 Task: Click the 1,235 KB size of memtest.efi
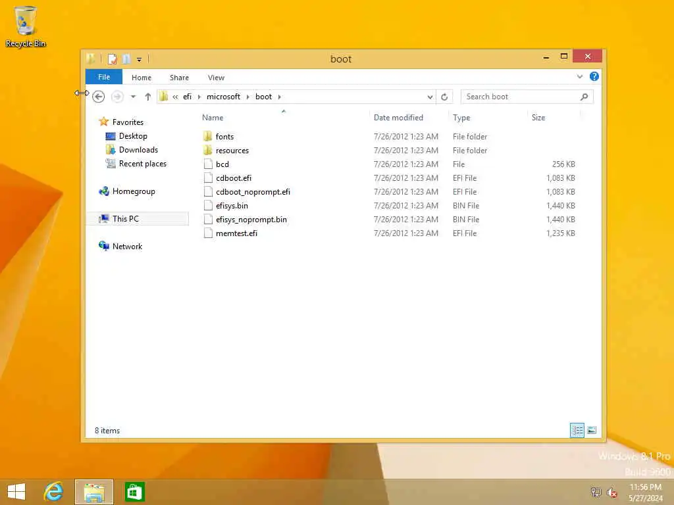[561, 233]
